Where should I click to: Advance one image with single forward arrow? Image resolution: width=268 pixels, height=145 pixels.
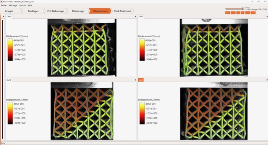click(x=242, y=13)
